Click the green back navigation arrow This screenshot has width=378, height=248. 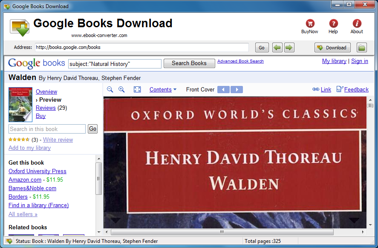click(x=277, y=48)
